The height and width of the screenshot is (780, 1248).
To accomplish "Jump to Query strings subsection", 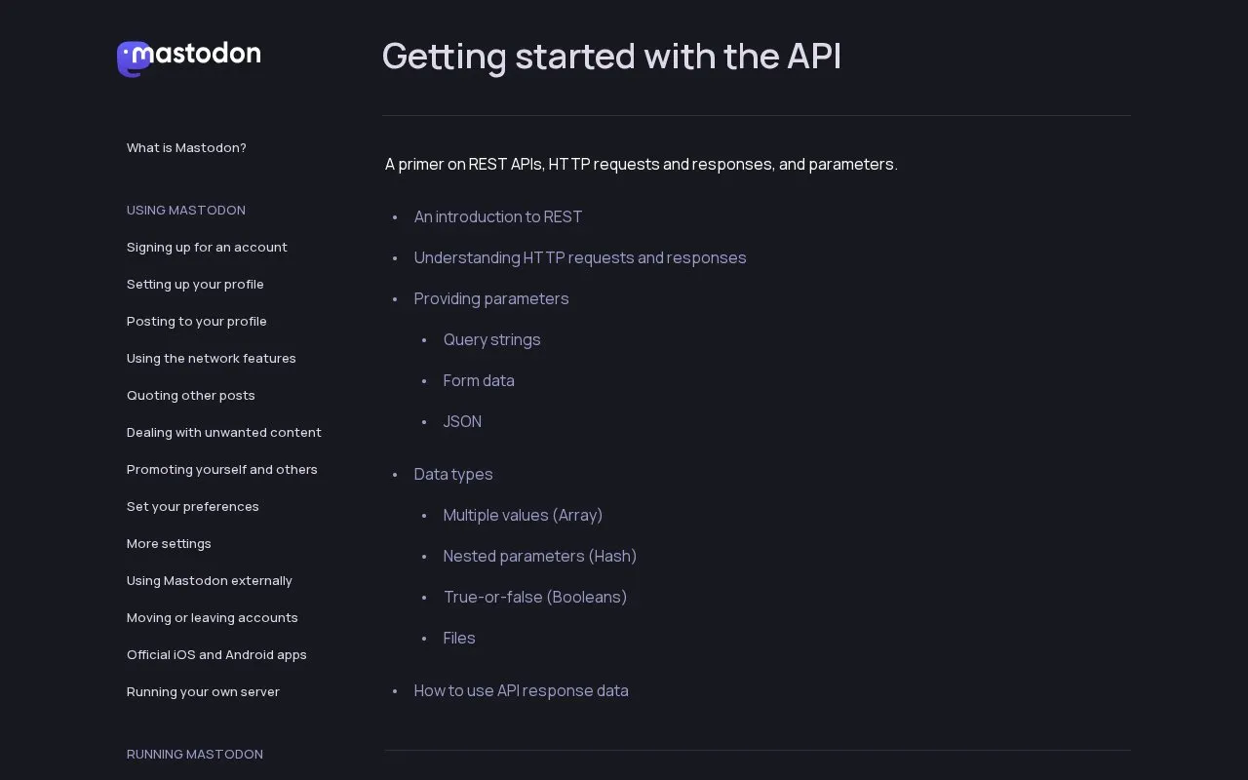I will [492, 339].
